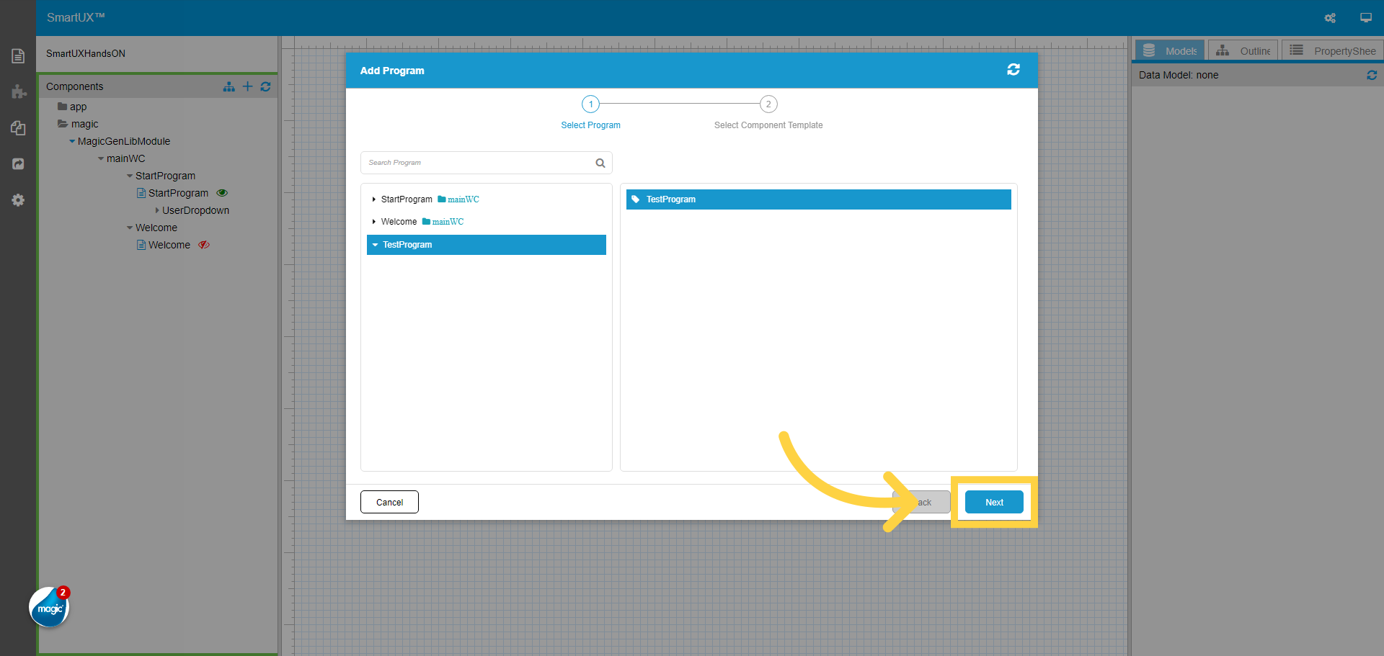Open the Magic assistant badge with notifications
Screen dimensions: 1384x656
pyautogui.click(x=49, y=607)
